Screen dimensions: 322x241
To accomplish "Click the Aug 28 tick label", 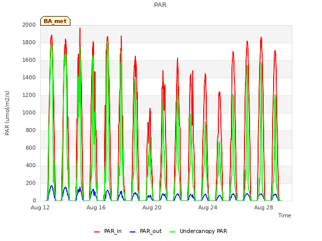I will click(264, 207).
